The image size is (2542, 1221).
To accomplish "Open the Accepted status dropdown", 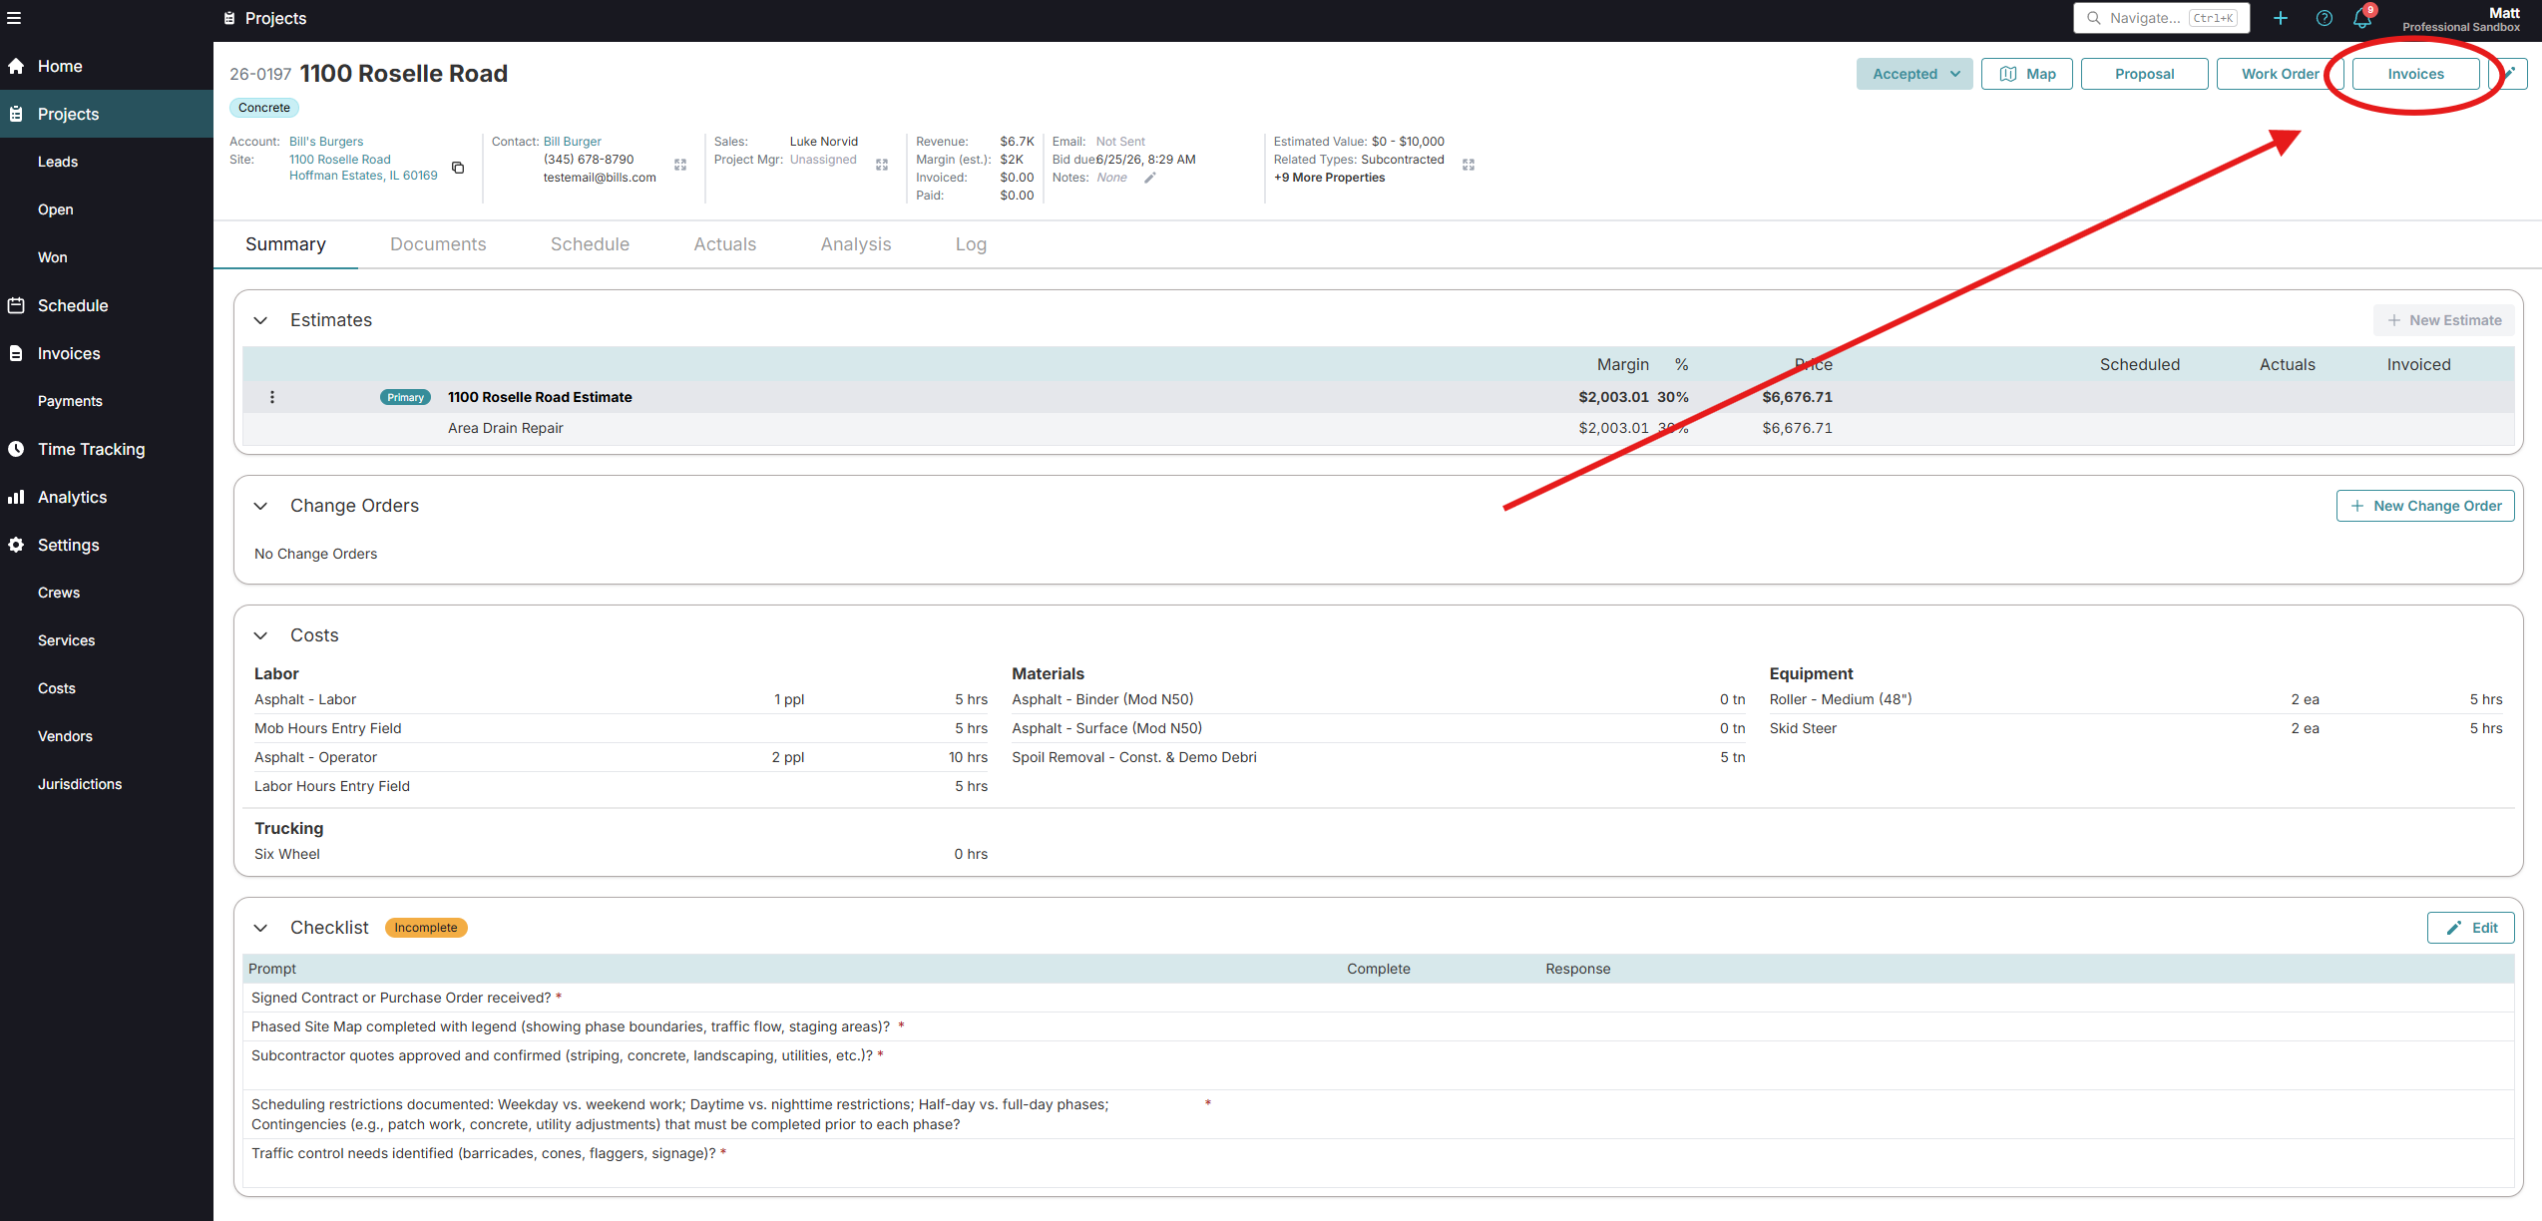I will (1914, 74).
